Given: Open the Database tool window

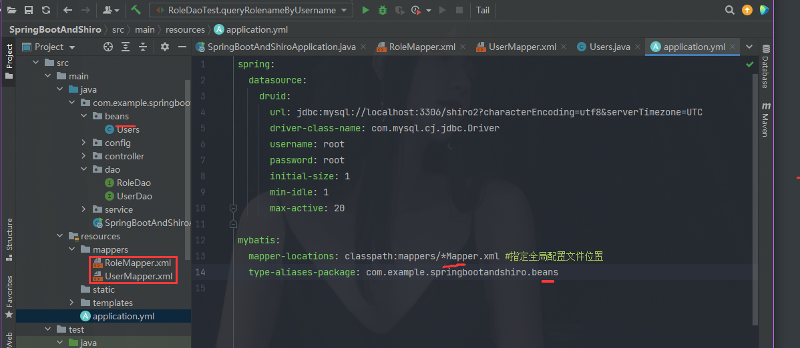Looking at the screenshot, I should (x=765, y=67).
